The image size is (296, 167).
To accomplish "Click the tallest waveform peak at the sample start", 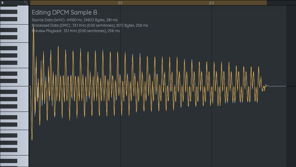I will 34,28.
